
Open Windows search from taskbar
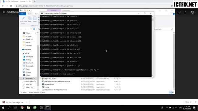point(9,108)
